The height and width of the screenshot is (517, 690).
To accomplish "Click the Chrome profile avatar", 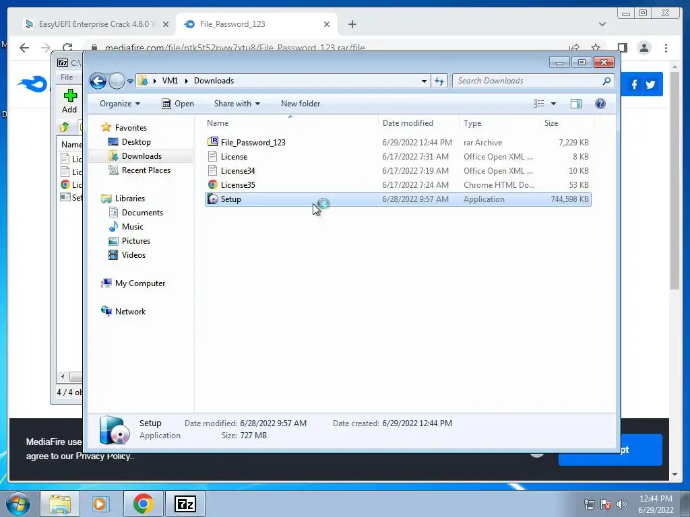I will pyautogui.click(x=644, y=48).
